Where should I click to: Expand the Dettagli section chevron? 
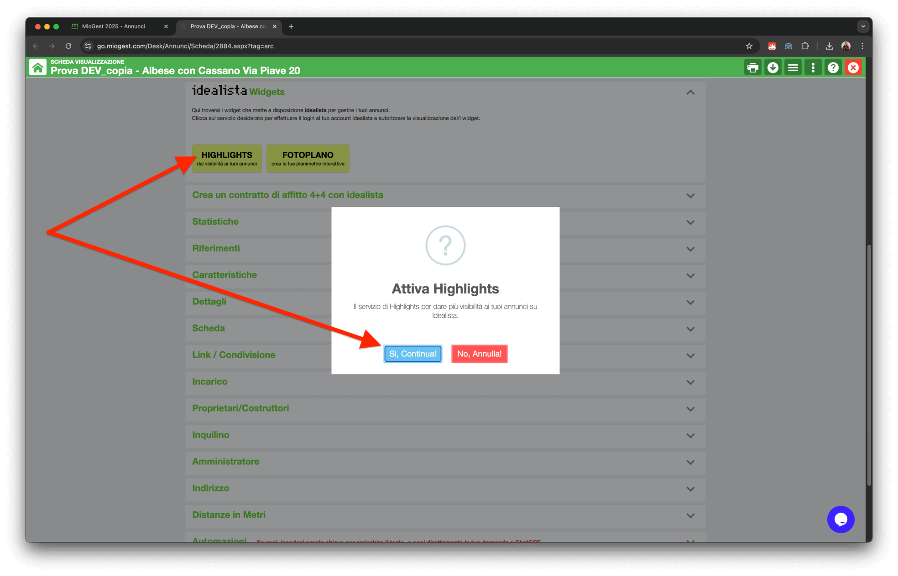690,303
